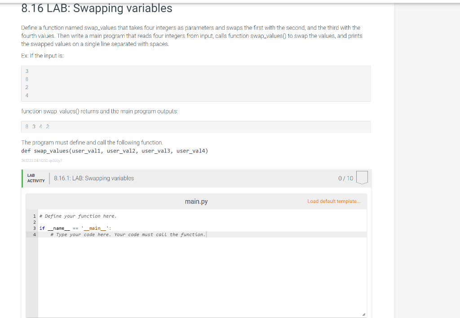
Task: Click the 0/10 score indicator
Action: (x=346, y=178)
